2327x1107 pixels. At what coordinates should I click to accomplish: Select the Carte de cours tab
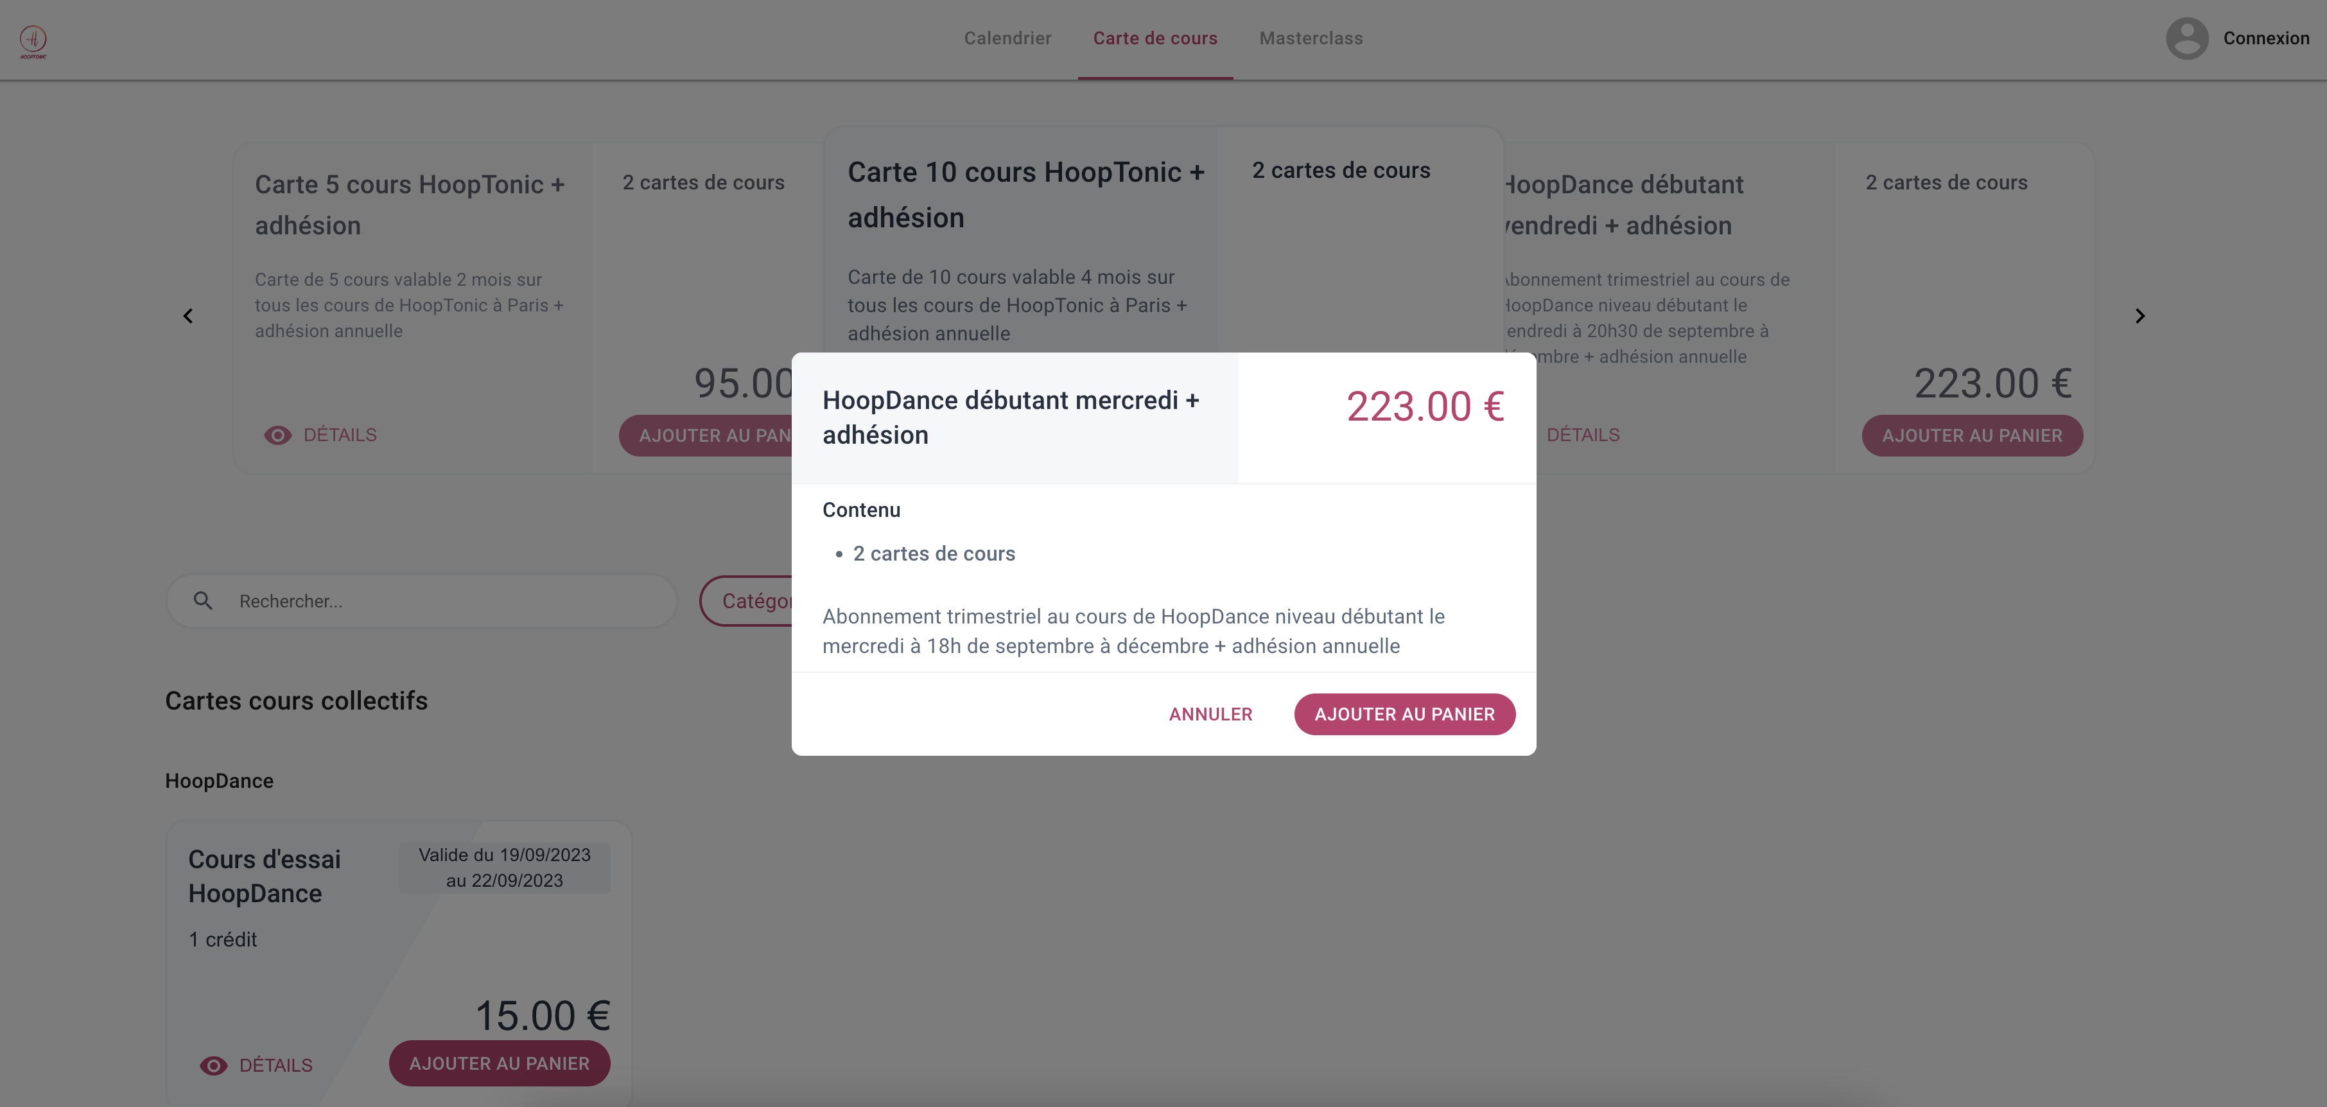pos(1155,39)
